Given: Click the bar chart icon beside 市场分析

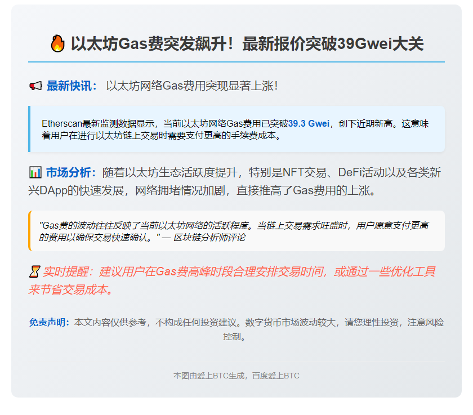Looking at the screenshot, I should 35,172.
